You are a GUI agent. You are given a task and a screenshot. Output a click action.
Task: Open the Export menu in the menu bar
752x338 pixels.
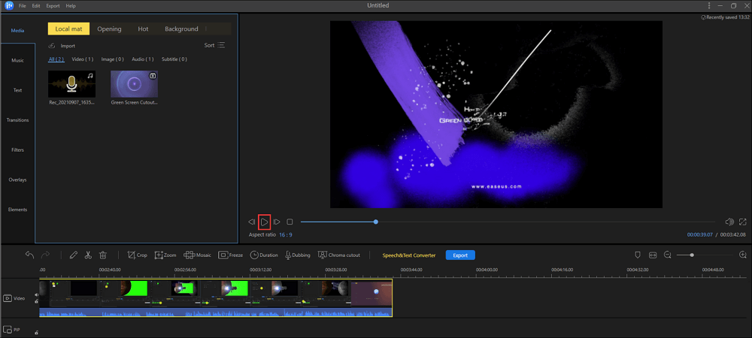(x=53, y=5)
